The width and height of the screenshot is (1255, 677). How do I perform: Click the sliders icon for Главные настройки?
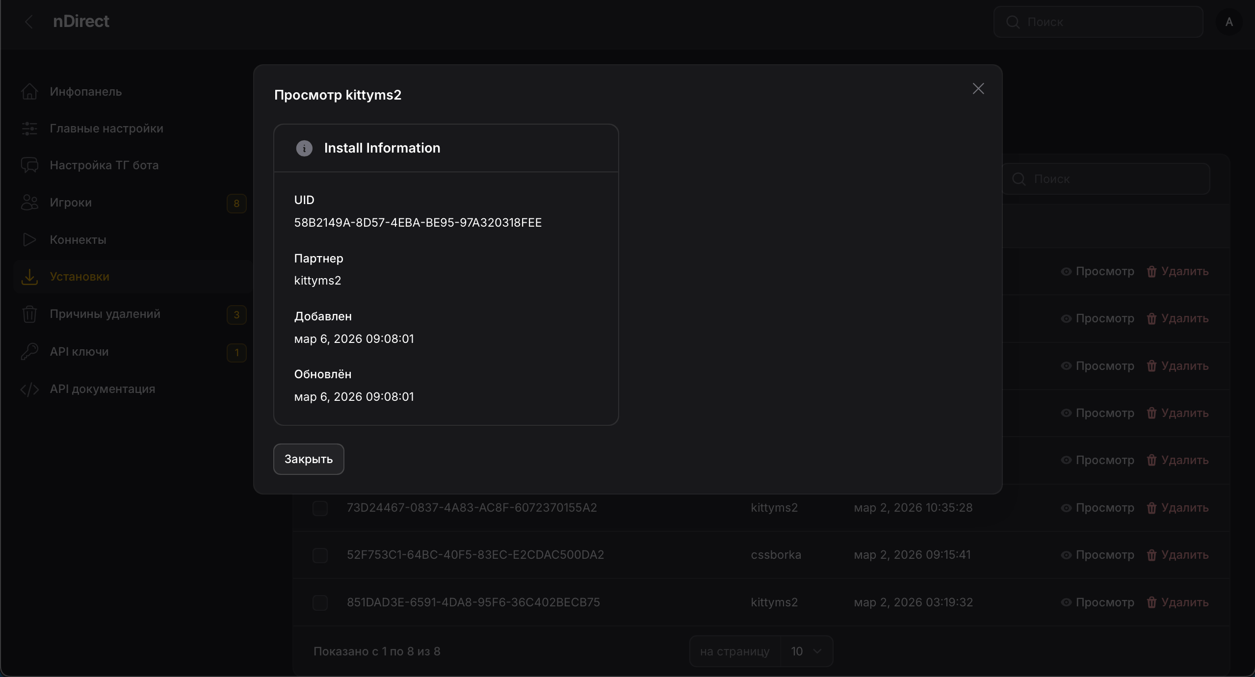(29, 129)
